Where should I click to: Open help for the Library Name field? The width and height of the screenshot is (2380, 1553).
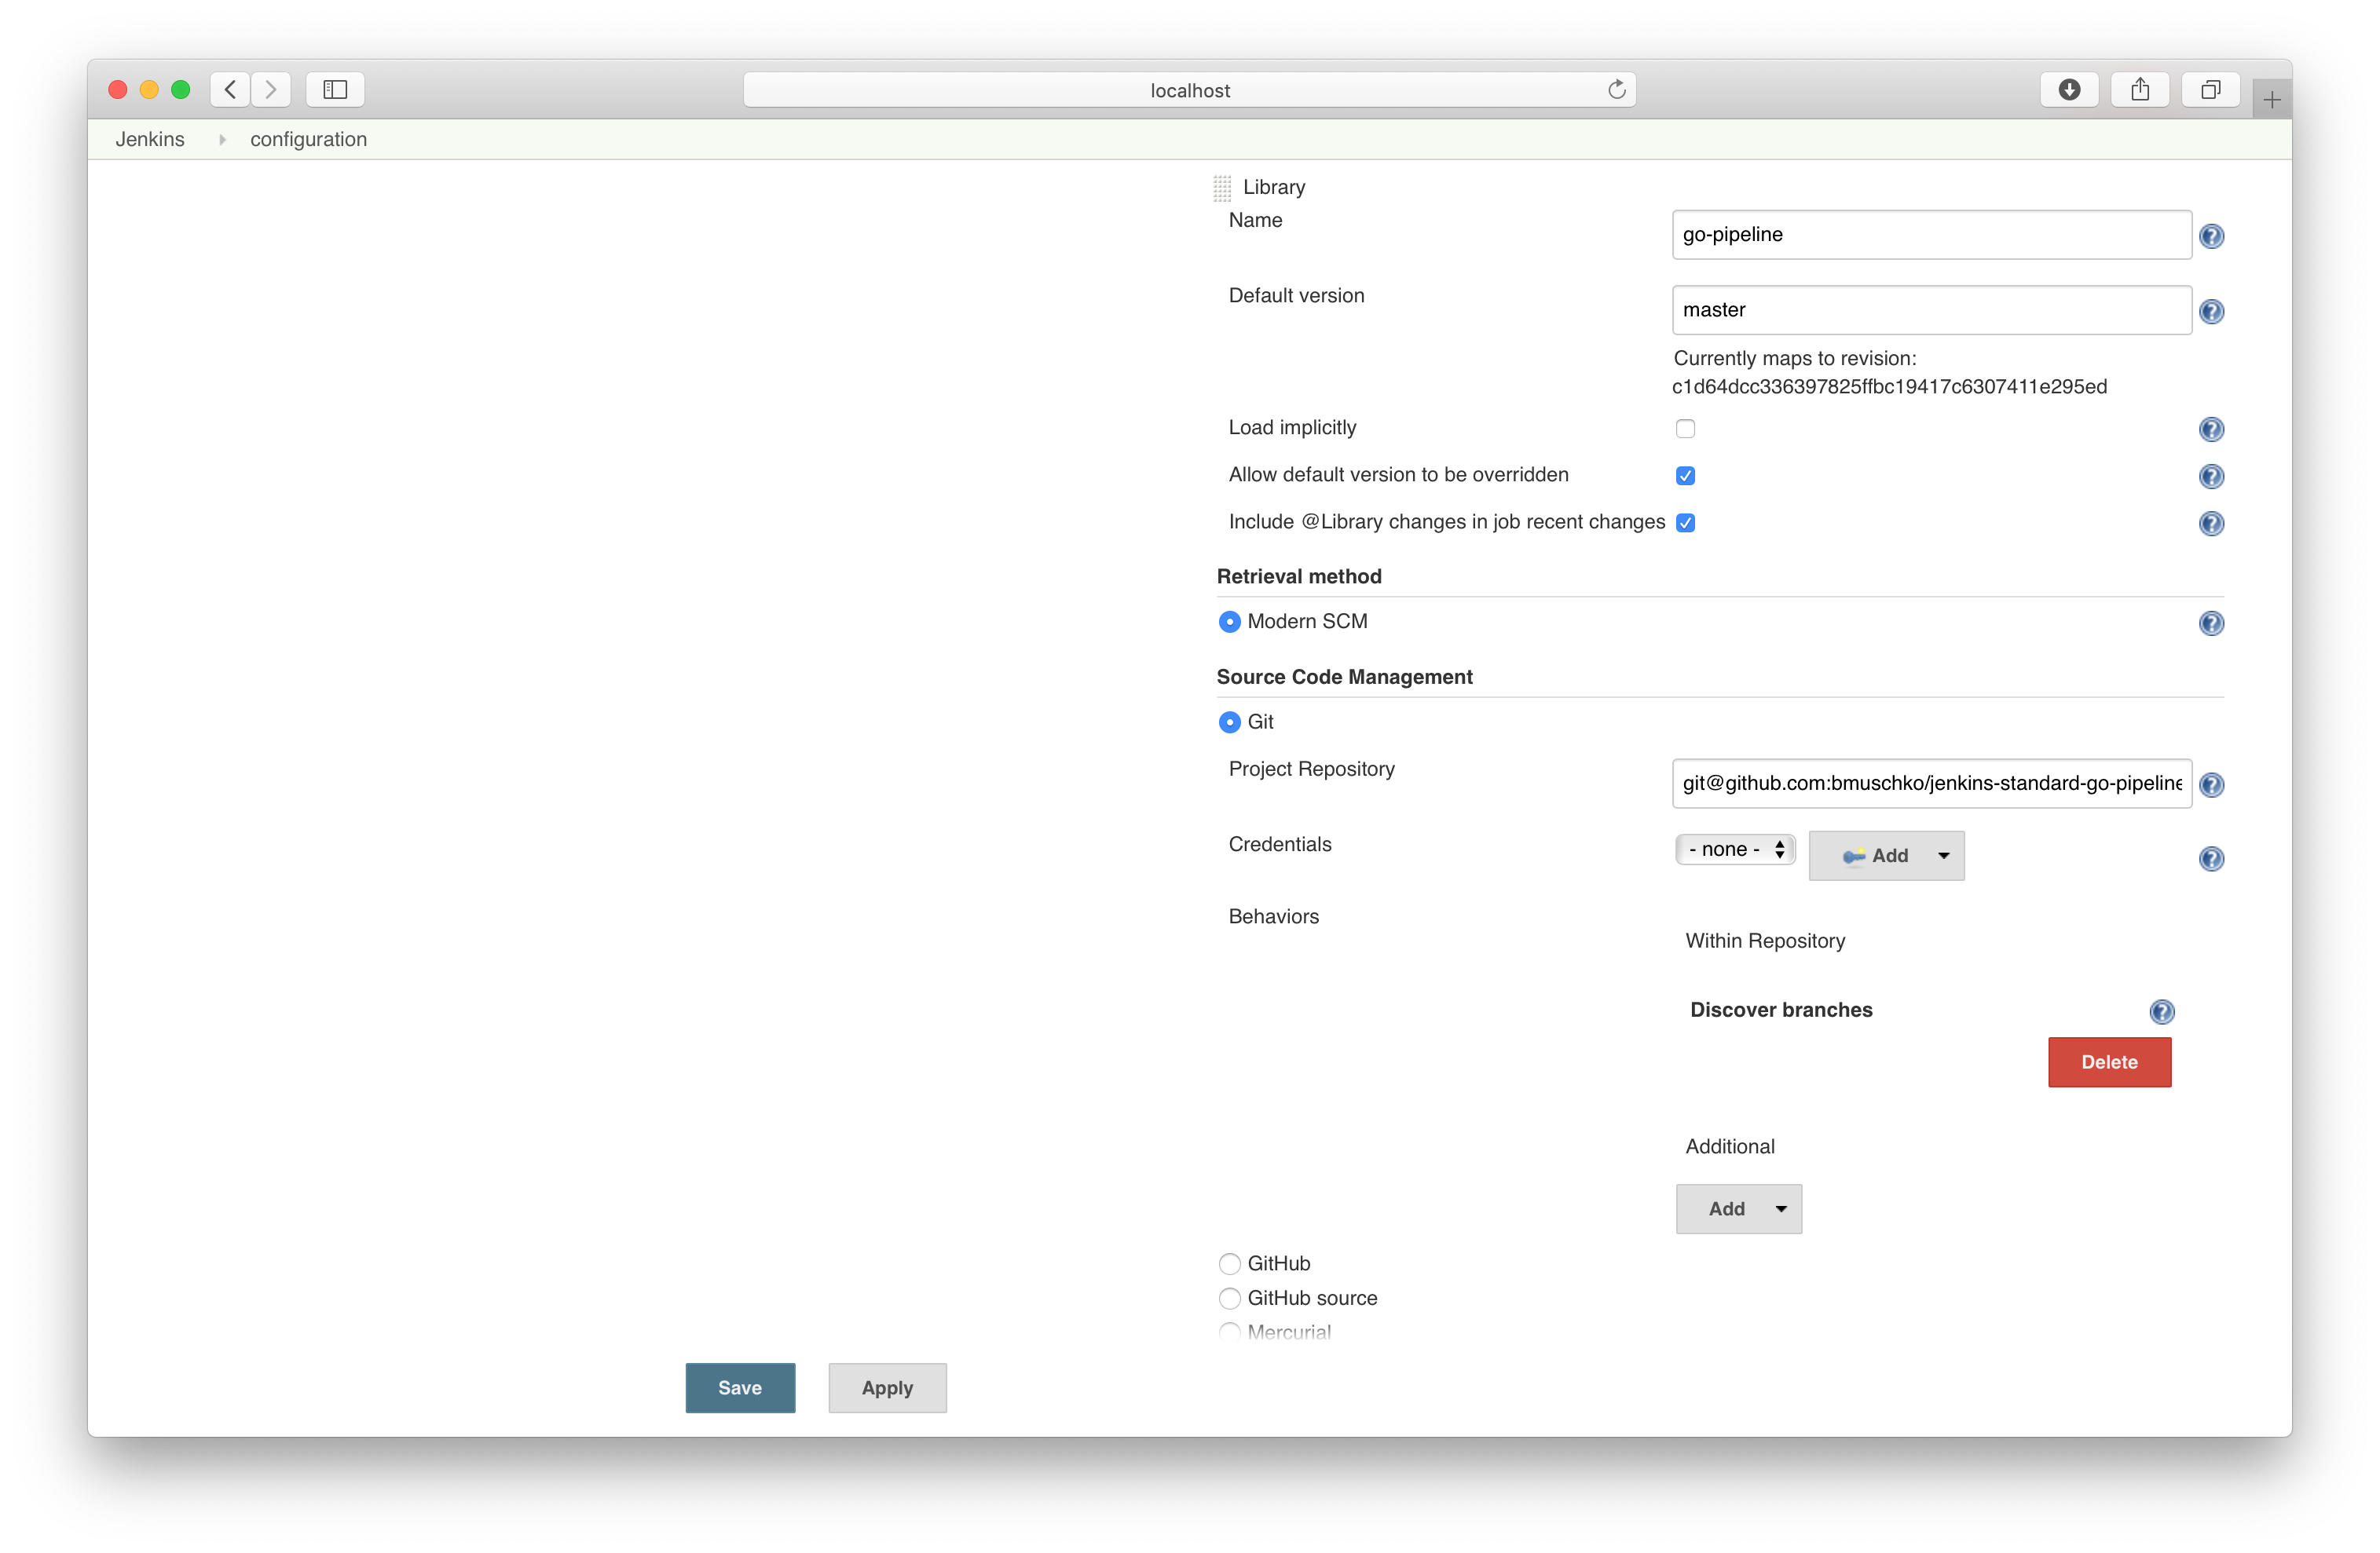(x=2213, y=236)
